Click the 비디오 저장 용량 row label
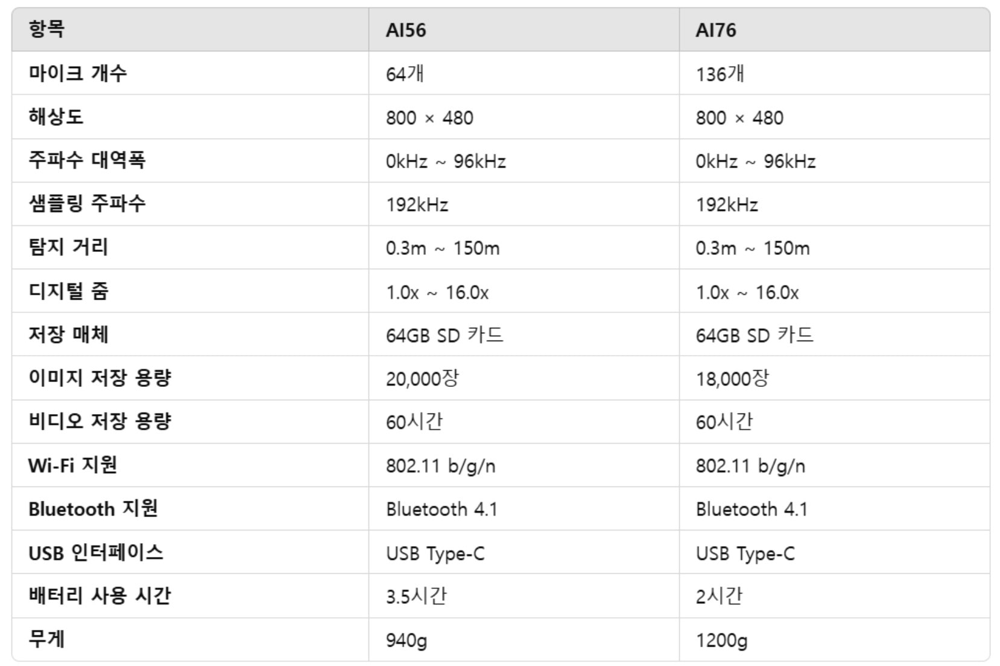This screenshot has height=666, width=1000. click(100, 421)
